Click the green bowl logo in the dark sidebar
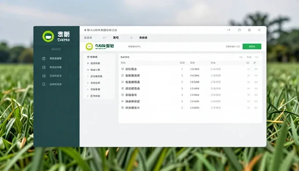This screenshot has height=171, width=299. 48,36
